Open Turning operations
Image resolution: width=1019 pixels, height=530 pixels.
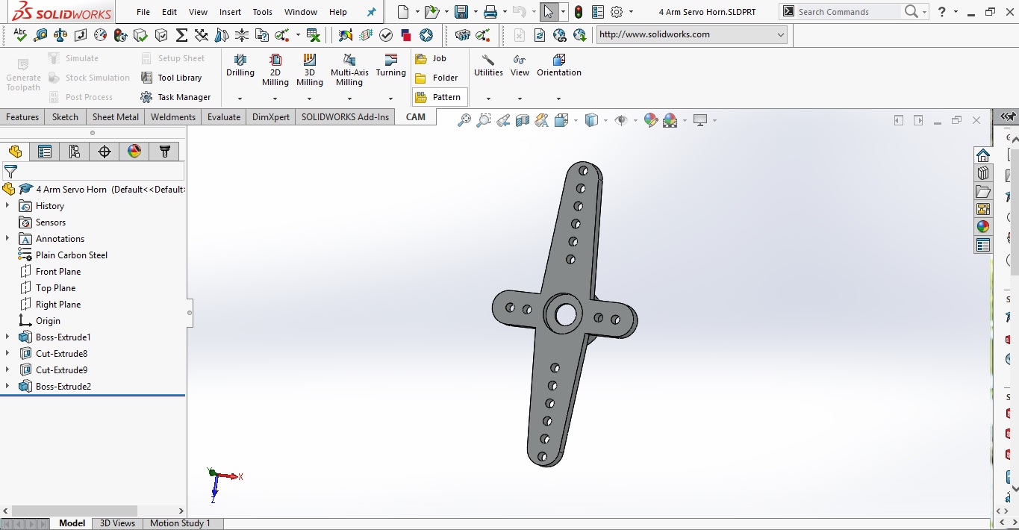(390, 66)
